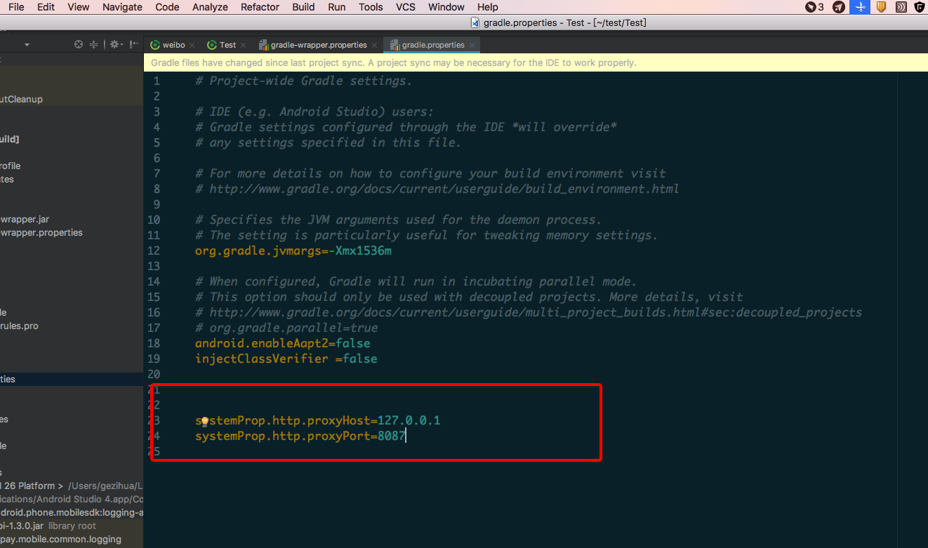Open the project view selector dropdown arrow
The width and height of the screenshot is (928, 548).
point(27,45)
